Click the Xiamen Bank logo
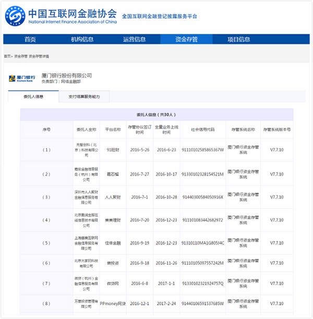Screen dimensions: 313x319 22,78
